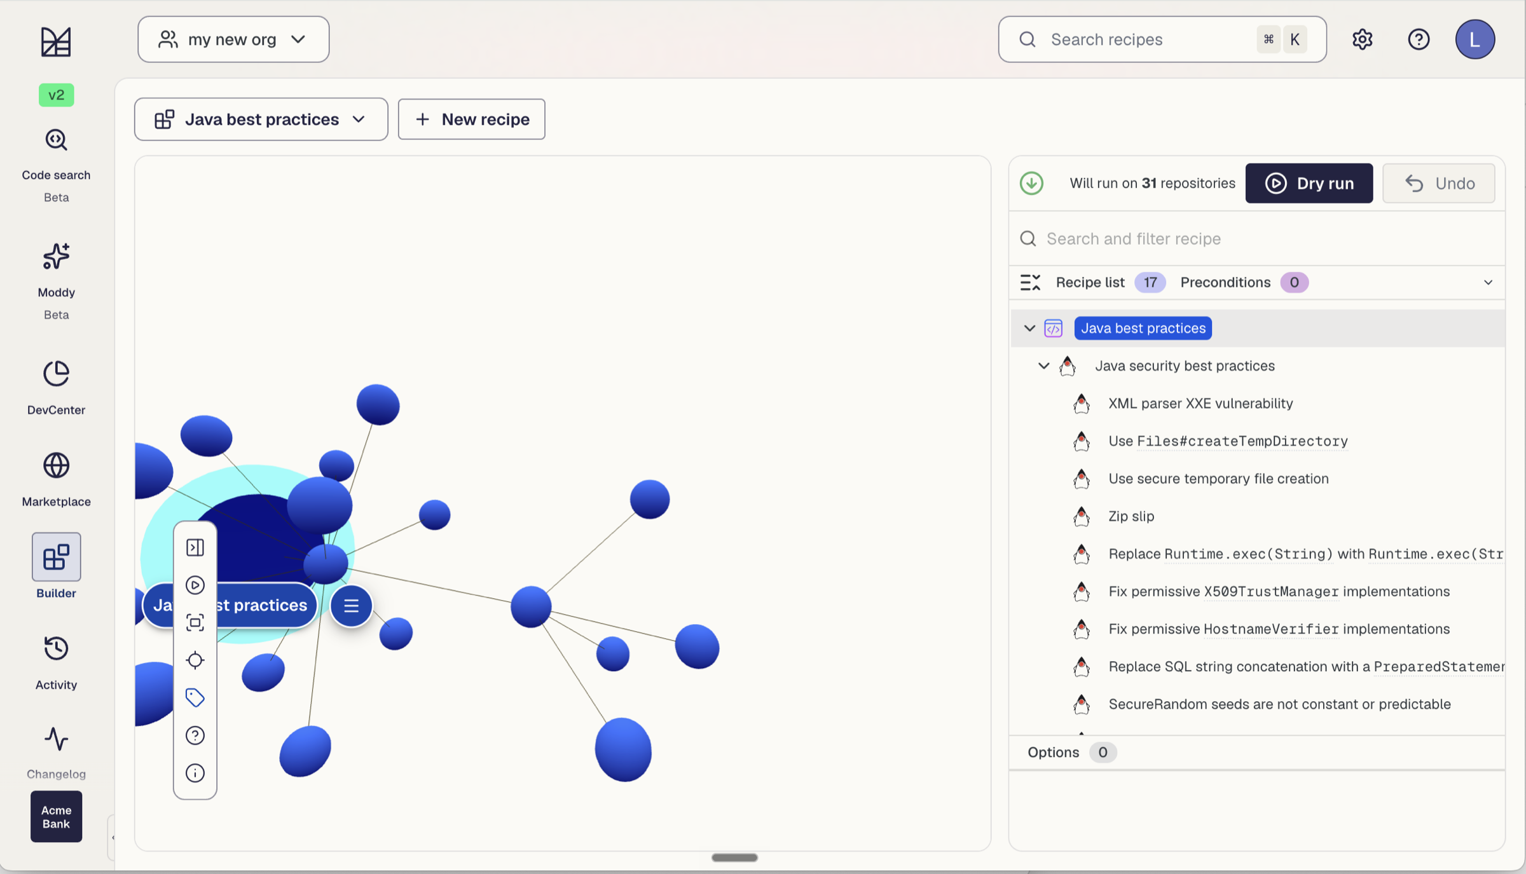Image resolution: width=1526 pixels, height=874 pixels.
Task: Open the Activity history
Action: click(x=56, y=662)
